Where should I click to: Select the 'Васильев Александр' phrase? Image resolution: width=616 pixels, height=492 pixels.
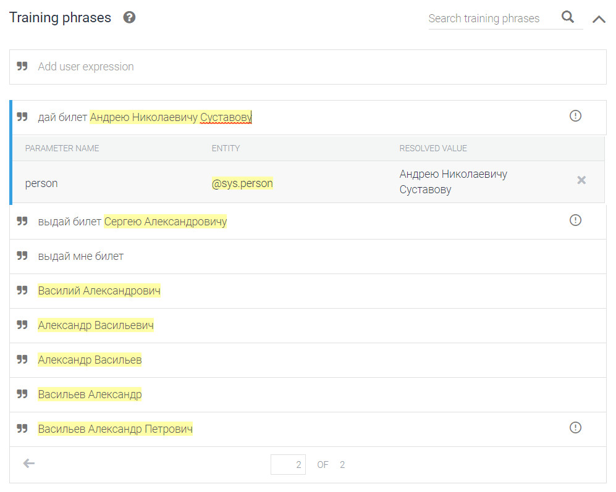[90, 394]
